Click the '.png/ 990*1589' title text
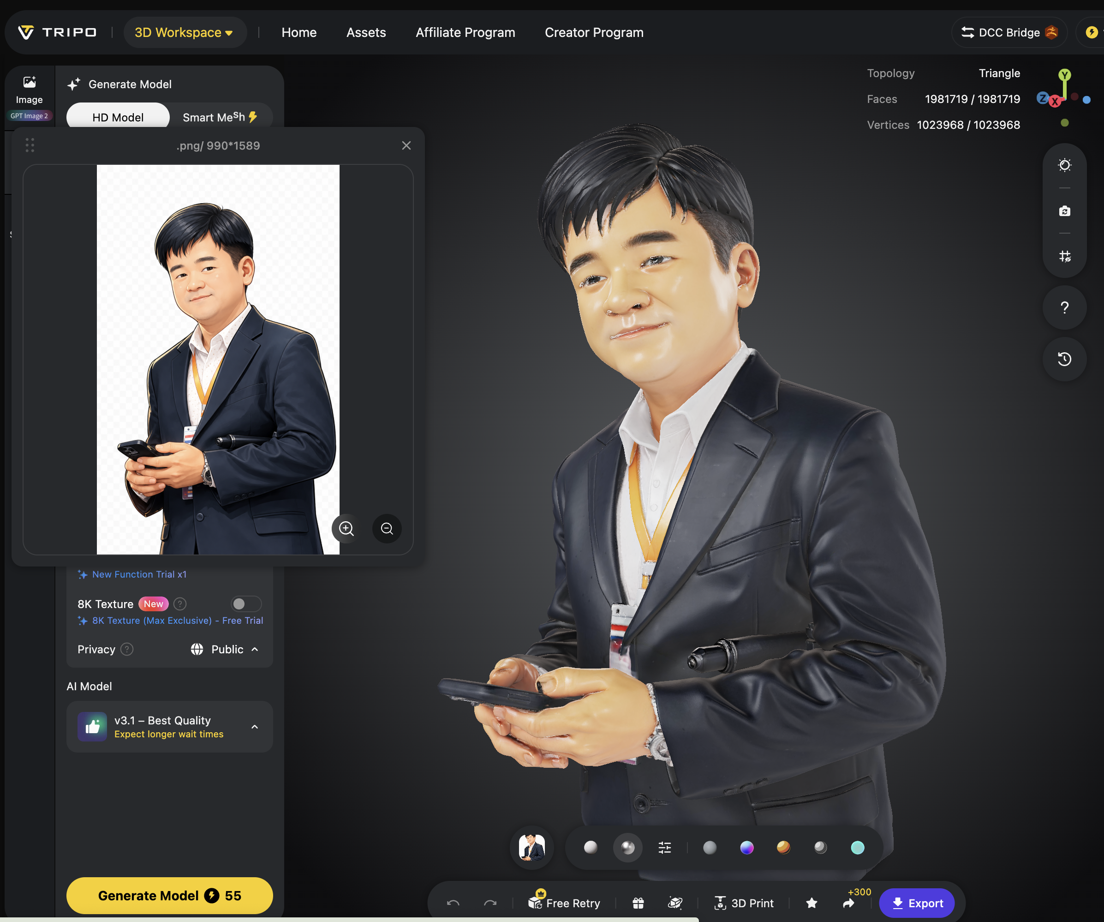This screenshot has height=922, width=1104. 218,145
